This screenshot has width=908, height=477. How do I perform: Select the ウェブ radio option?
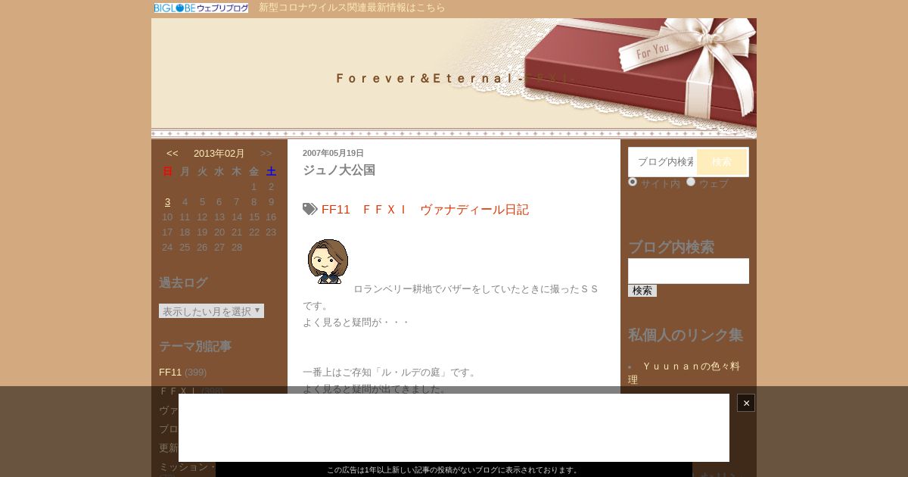coord(691,182)
